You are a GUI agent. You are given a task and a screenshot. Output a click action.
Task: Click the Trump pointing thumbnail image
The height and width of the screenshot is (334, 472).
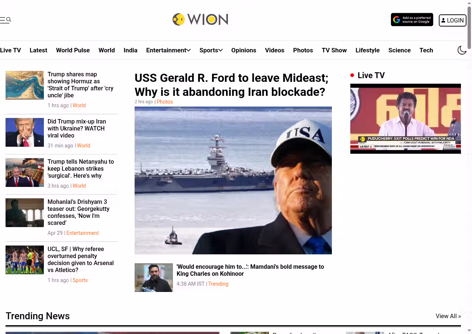click(x=25, y=132)
